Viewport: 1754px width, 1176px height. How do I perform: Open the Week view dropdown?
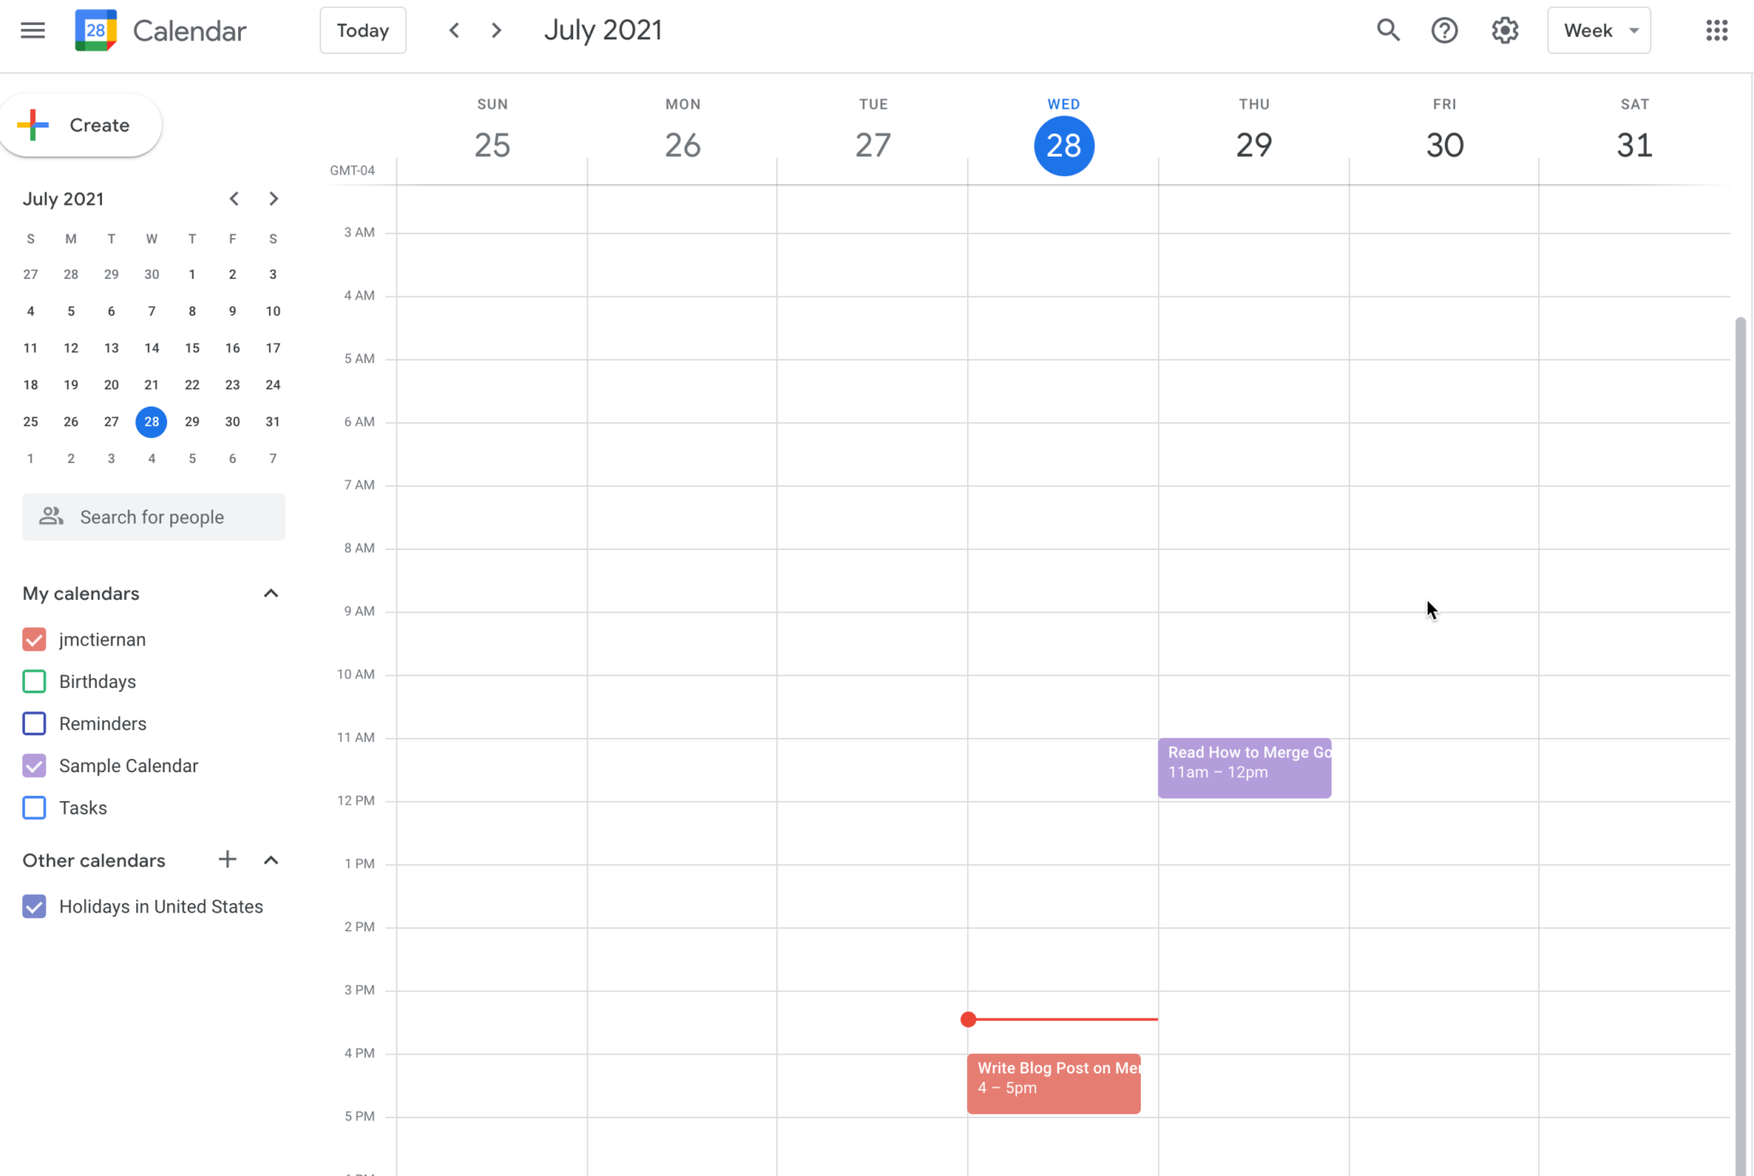(1599, 31)
